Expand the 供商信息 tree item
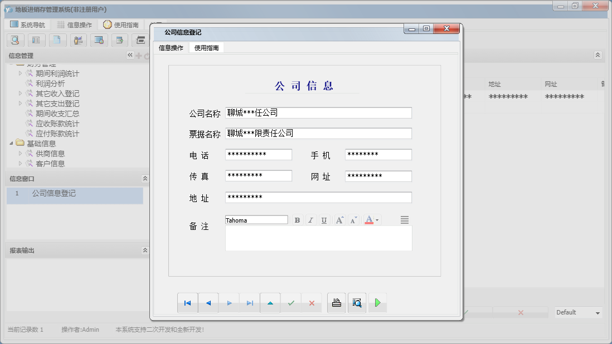This screenshot has width=612, height=344. tap(20, 153)
